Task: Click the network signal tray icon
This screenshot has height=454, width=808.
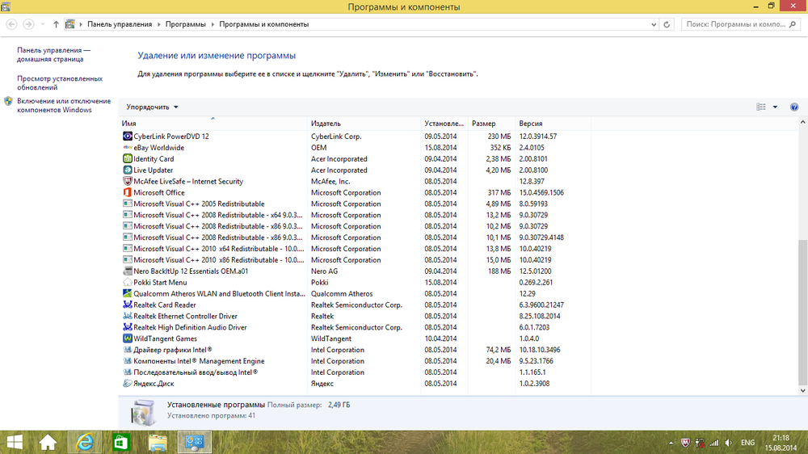Action: click(x=713, y=443)
